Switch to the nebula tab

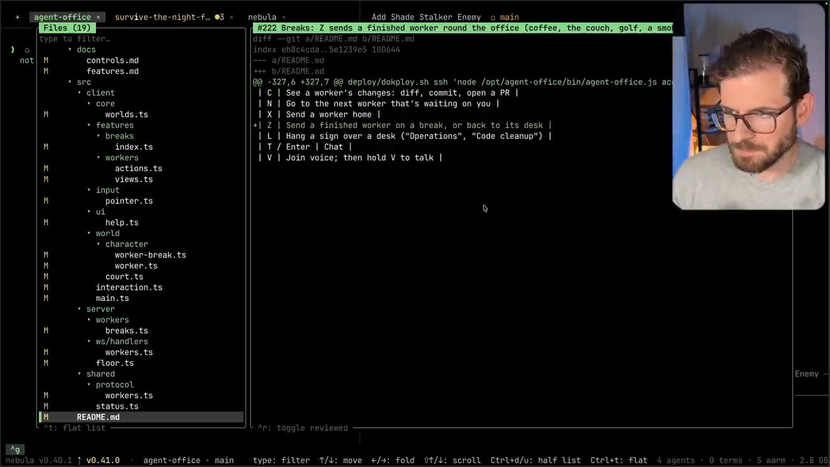coord(262,18)
